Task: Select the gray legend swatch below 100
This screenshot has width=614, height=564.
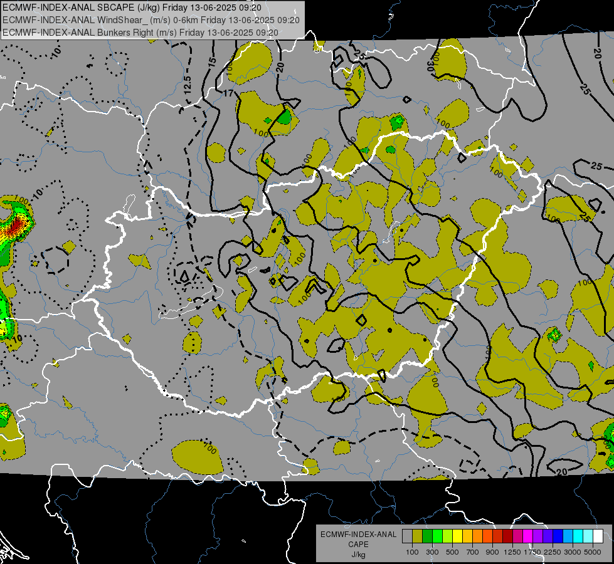Action: pyautogui.click(x=407, y=536)
